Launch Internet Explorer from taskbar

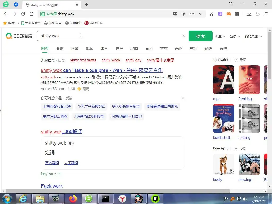pos(23,199)
